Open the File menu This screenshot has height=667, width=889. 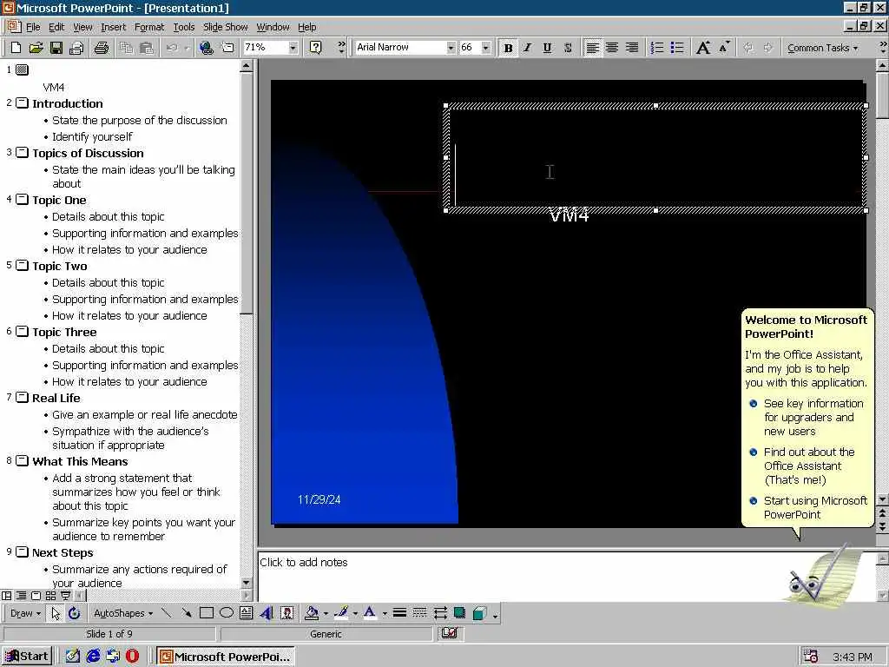tap(33, 27)
